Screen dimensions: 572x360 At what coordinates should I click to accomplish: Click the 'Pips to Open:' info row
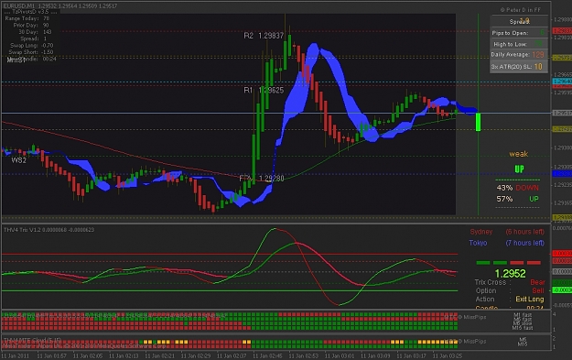[x=518, y=33]
